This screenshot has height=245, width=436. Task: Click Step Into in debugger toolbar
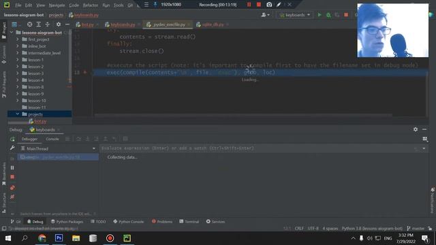click(x=88, y=139)
